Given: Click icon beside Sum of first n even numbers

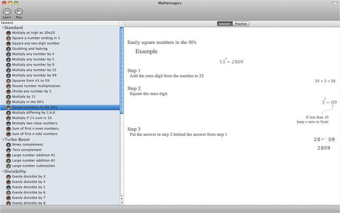Looking at the screenshot, I should [x=8, y=129].
